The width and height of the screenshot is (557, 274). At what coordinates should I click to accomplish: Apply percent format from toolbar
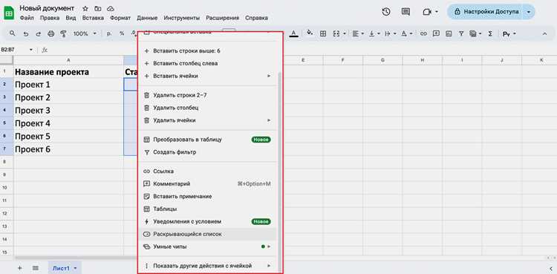122,33
